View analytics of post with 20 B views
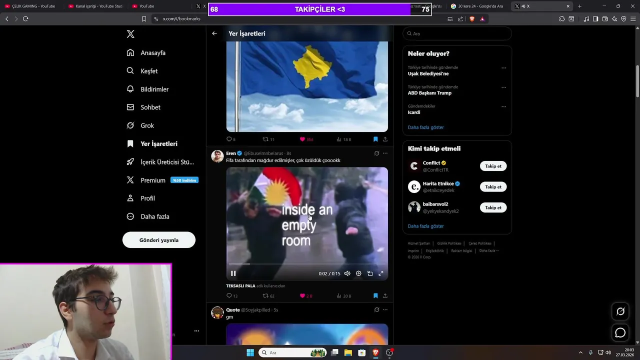 pos(343,296)
